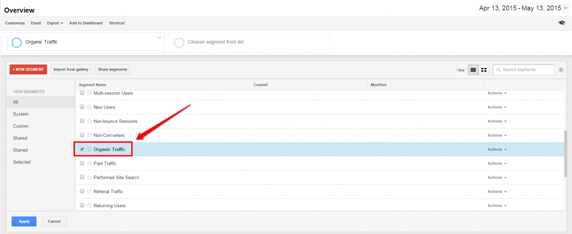572x234 pixels.
Task: Sort by Segment Name column header
Action: (x=93, y=84)
